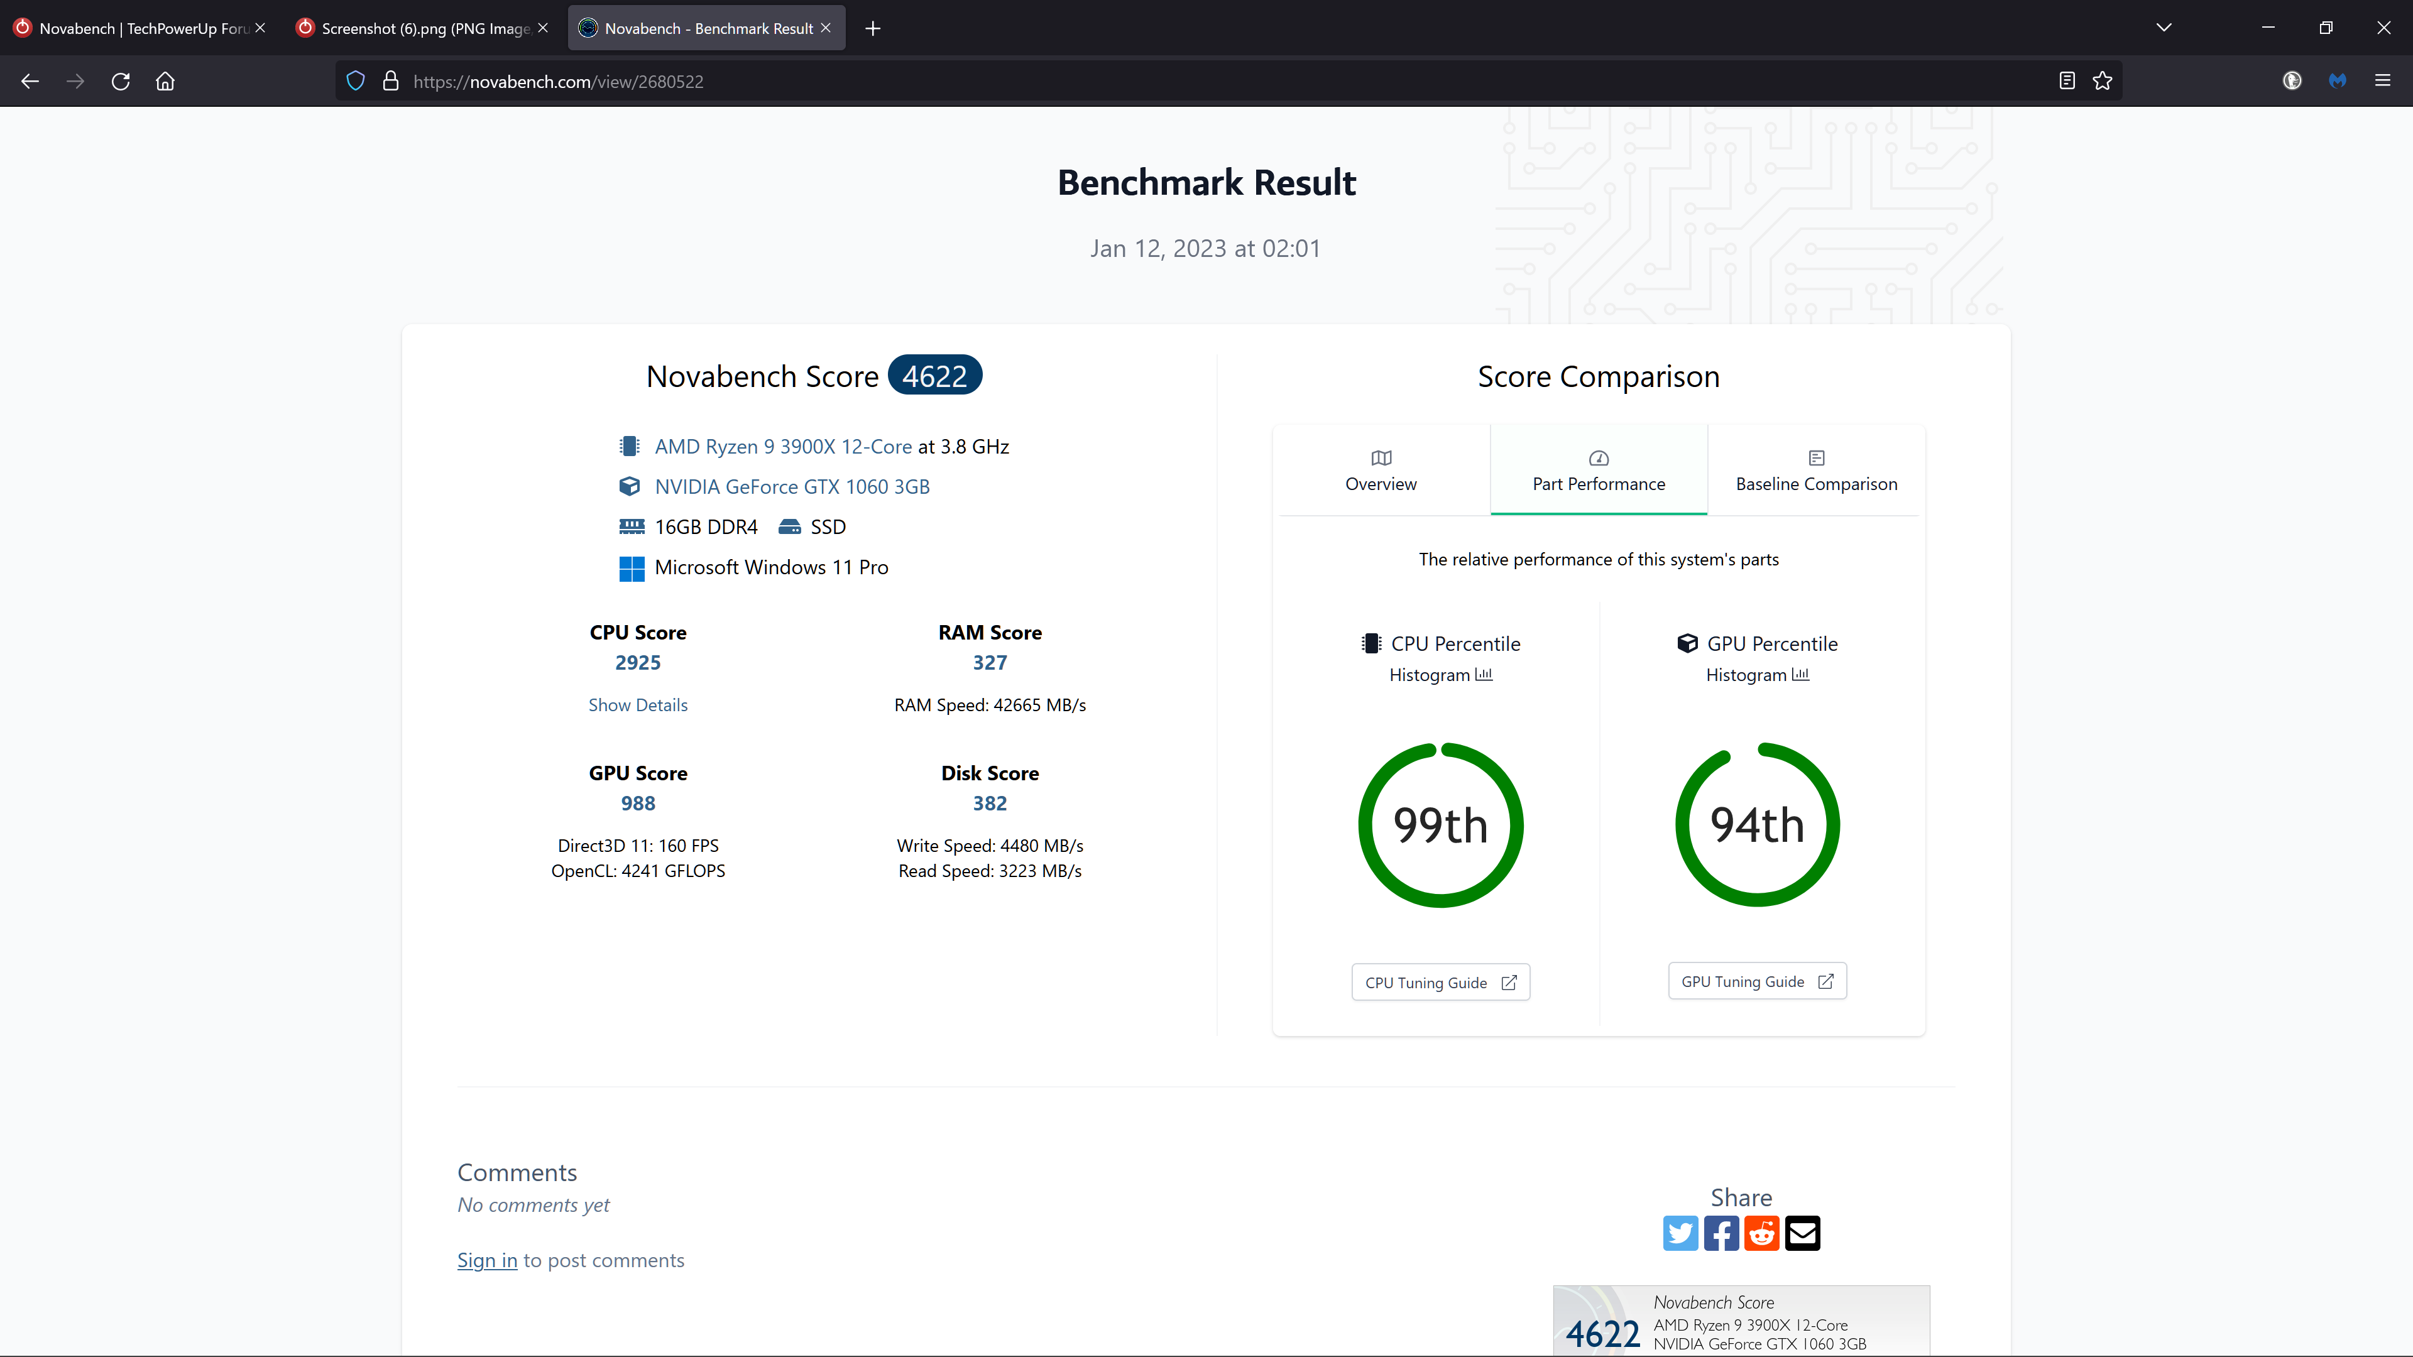Click the GPU Score value 988
This screenshot has height=1357, width=2413.
638,804
